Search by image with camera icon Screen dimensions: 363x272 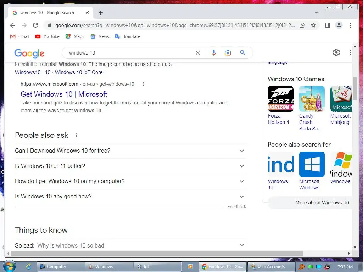(228, 53)
